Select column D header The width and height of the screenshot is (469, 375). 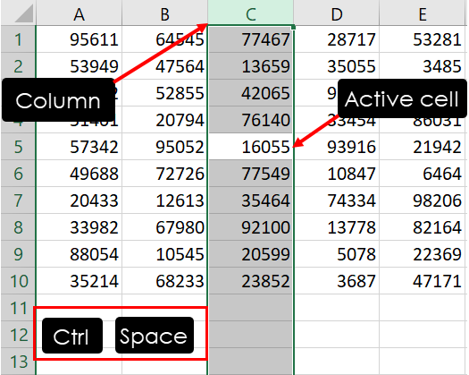point(337,13)
